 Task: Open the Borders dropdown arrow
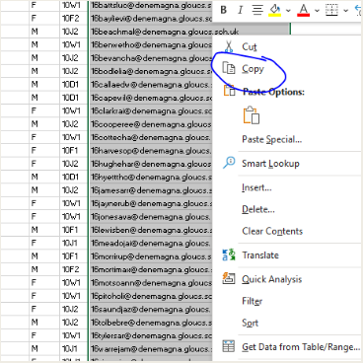(345, 11)
